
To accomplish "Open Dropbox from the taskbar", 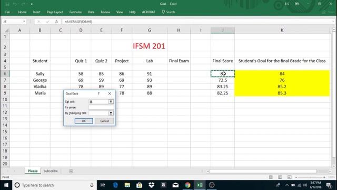I will (151, 185).
